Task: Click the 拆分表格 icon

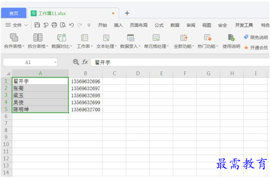Action: point(38,37)
